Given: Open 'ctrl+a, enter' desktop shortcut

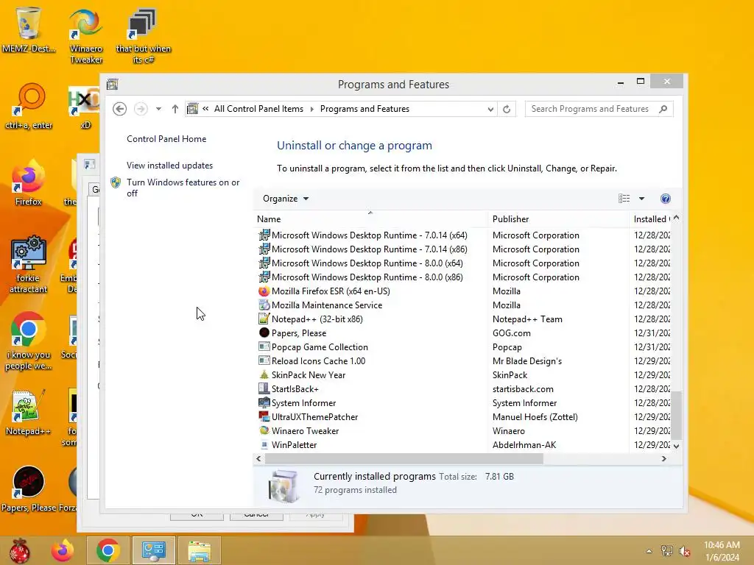Looking at the screenshot, I should click(29, 107).
